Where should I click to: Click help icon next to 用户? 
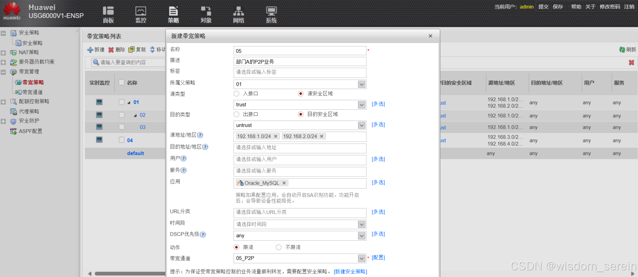coord(184,158)
